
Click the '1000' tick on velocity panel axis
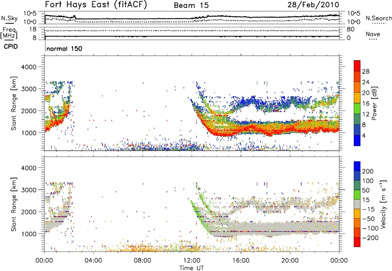click(x=28, y=234)
